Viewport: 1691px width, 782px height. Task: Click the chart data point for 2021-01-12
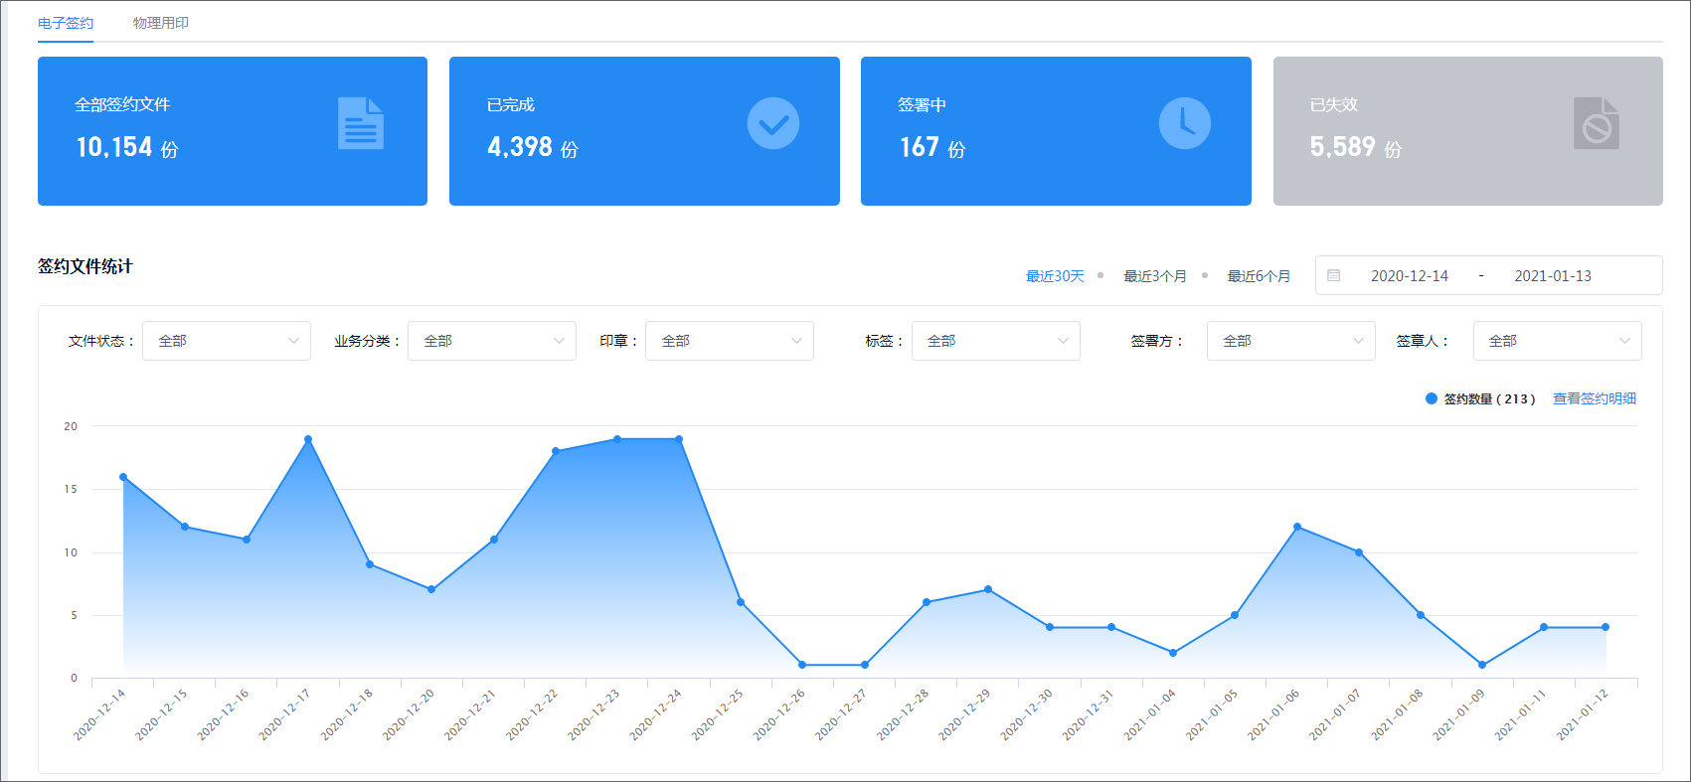point(1606,627)
